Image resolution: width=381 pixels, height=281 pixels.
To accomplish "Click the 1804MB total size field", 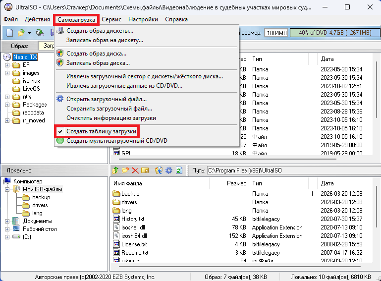I will click(276, 33).
